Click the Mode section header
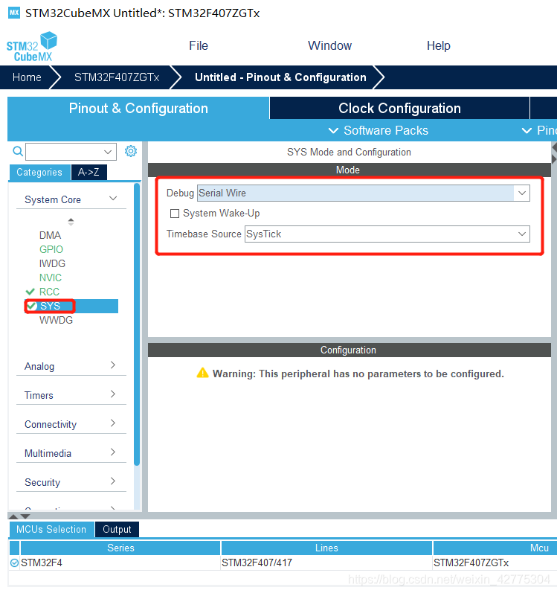 [350, 170]
